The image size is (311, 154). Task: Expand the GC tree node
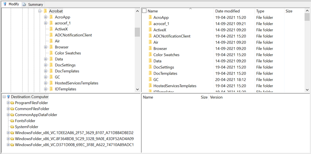[x=45, y=77]
